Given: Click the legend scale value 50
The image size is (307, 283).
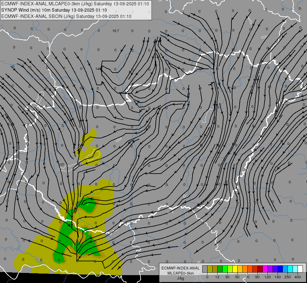Looking at the screenshot, I should pyautogui.click(x=237, y=277).
